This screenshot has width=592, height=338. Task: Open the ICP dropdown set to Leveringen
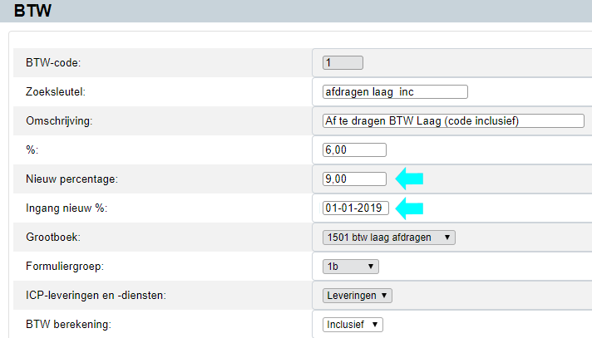pyautogui.click(x=357, y=295)
